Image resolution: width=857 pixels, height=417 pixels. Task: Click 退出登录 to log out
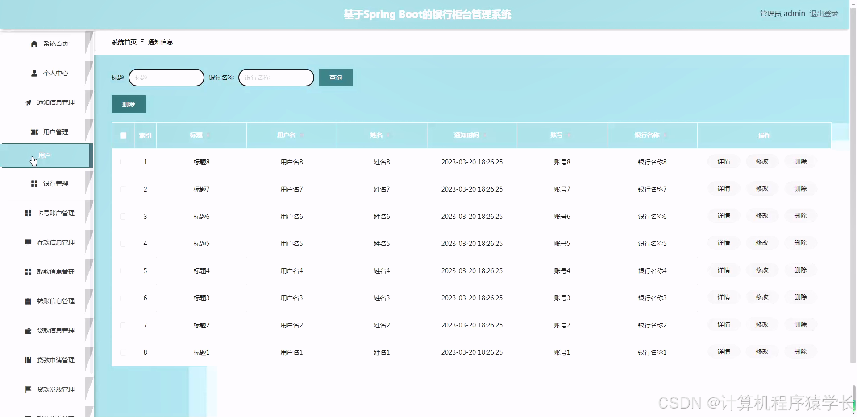(x=824, y=14)
